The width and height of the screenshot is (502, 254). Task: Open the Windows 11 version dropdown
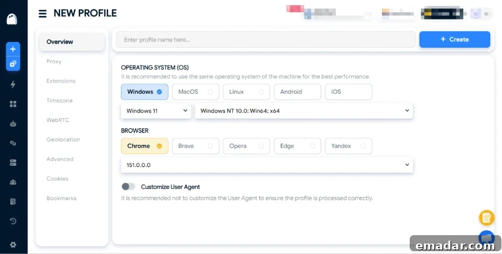coord(156,111)
